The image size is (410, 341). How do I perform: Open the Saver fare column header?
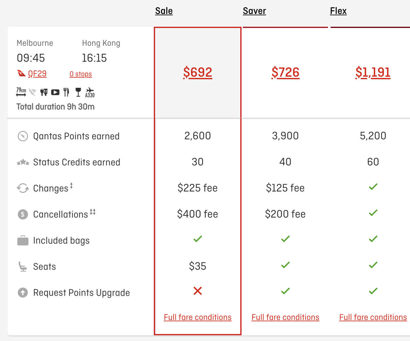pyautogui.click(x=254, y=11)
